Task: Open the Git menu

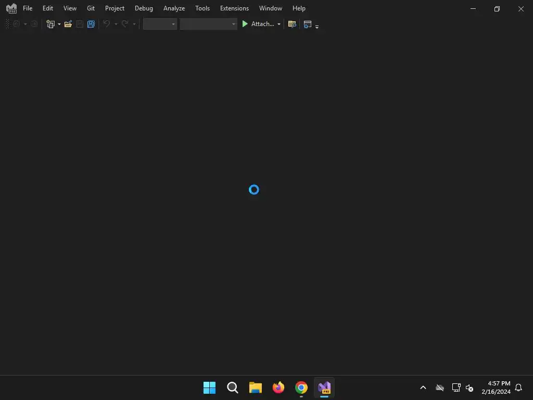Action: point(91,8)
